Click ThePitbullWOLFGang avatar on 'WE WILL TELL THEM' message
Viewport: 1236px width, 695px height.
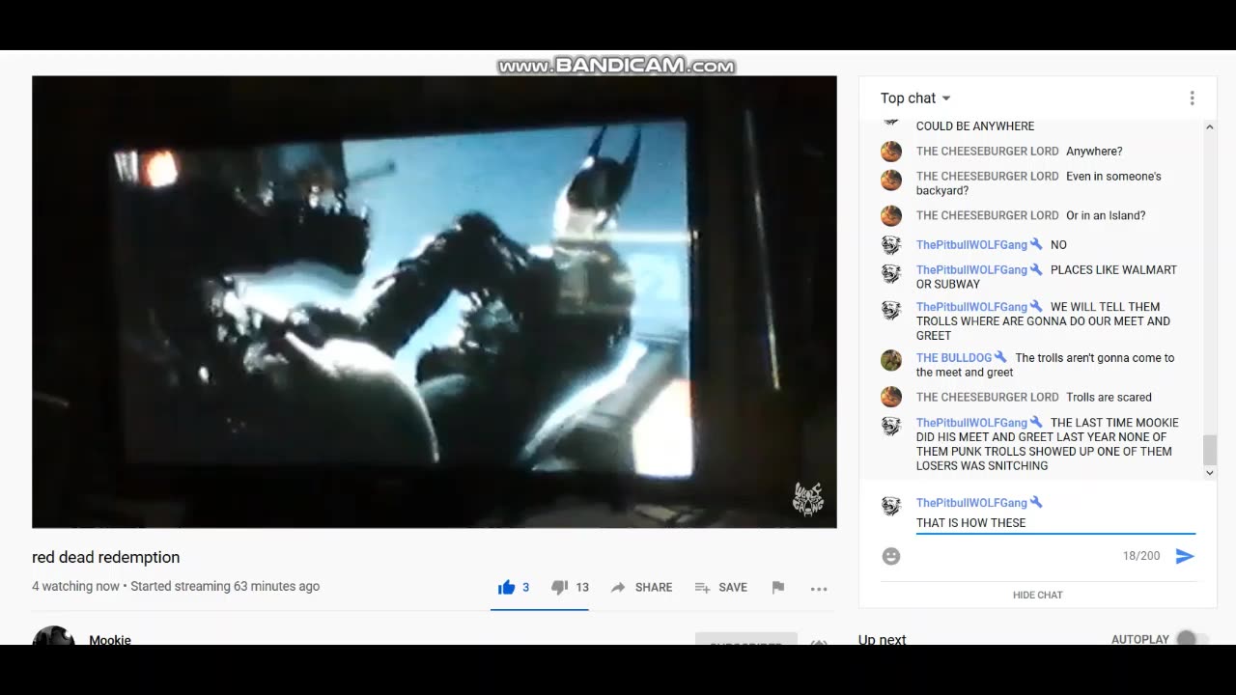891,310
